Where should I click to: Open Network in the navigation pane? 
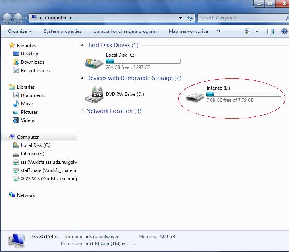26,195
